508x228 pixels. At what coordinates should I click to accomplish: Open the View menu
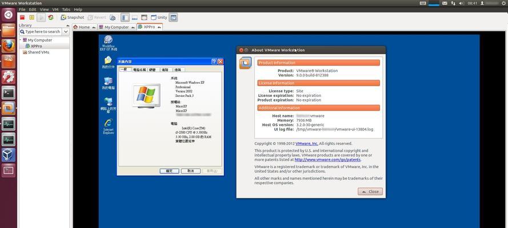click(x=45, y=9)
